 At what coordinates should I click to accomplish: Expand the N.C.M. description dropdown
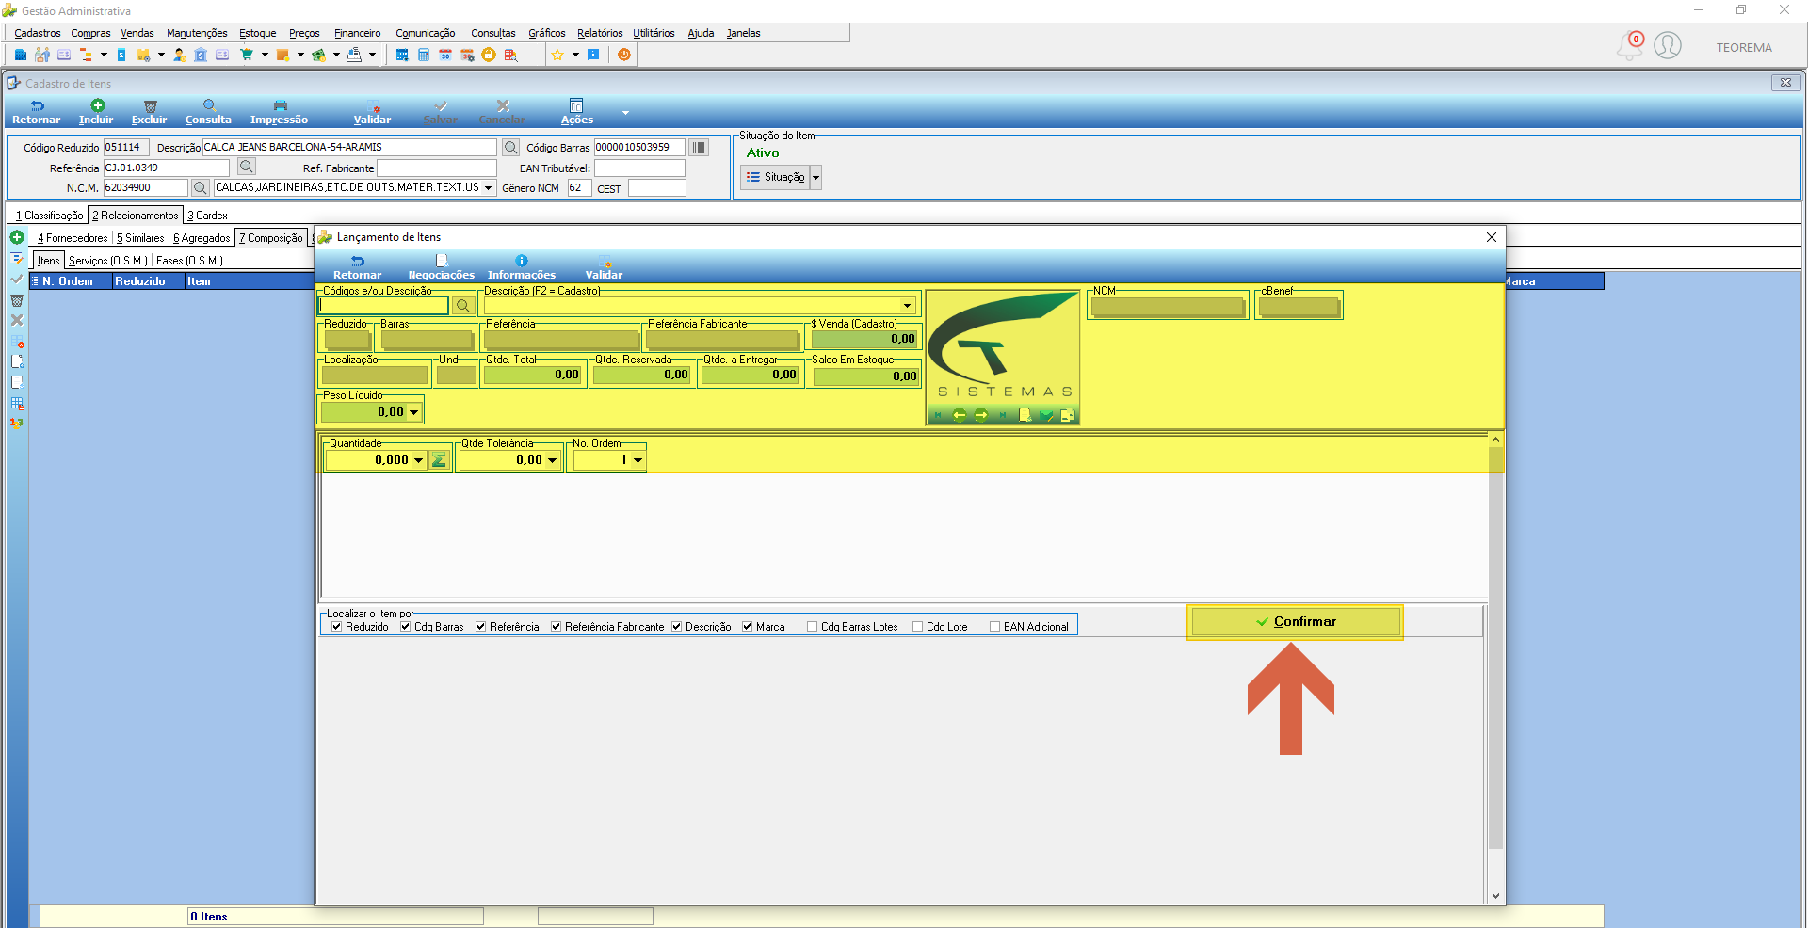[x=488, y=187]
